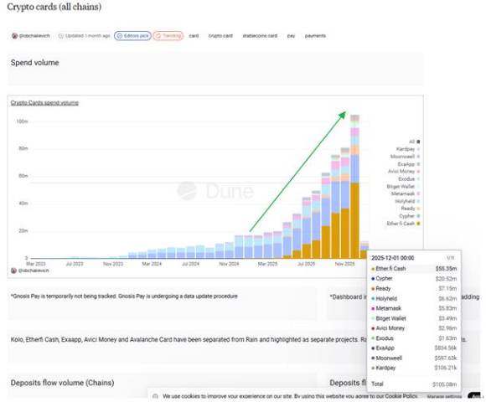The height and width of the screenshot is (402, 486).
Task: Select the "stablecoins card" tag
Action: (260, 36)
